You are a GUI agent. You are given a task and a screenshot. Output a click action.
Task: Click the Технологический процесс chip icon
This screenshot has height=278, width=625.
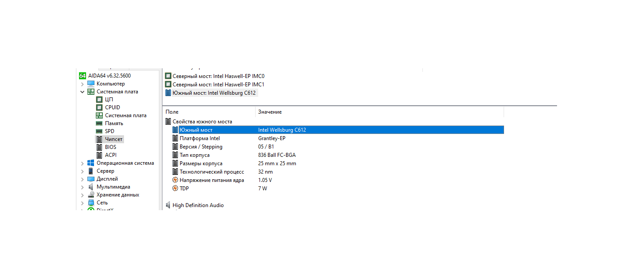[175, 172]
